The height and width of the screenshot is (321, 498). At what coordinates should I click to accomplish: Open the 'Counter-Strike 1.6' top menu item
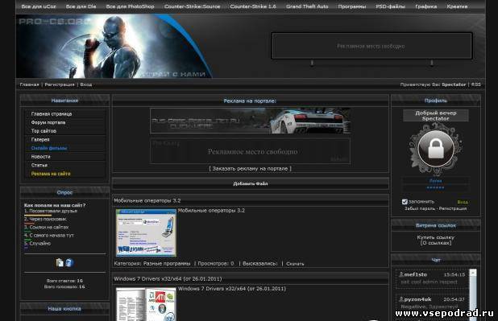[253, 6]
